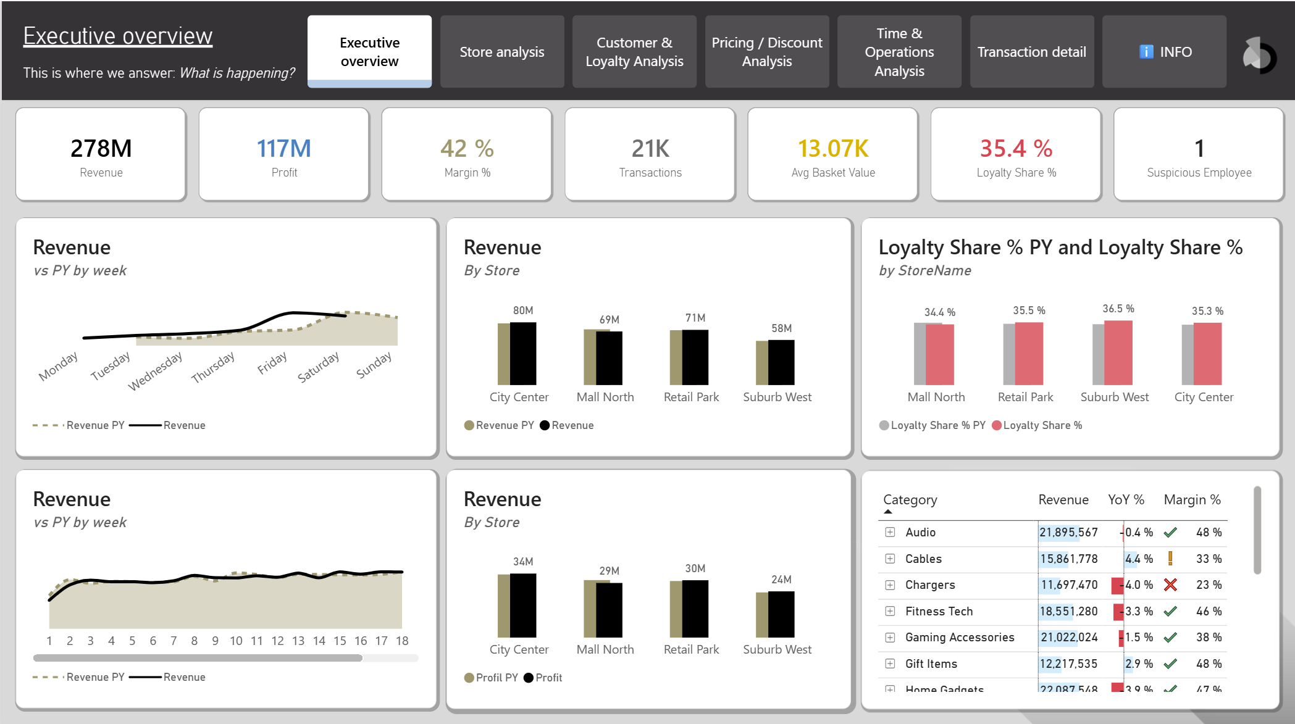1295x724 pixels.
Task: Select the Suspicious Employee card
Action: point(1199,154)
